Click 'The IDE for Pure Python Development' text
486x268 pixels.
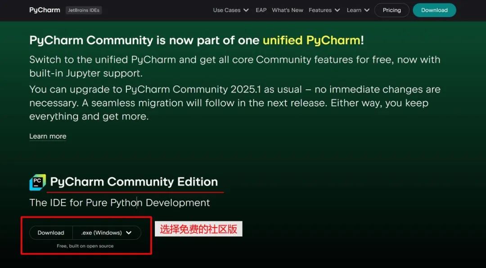pyautogui.click(x=119, y=203)
